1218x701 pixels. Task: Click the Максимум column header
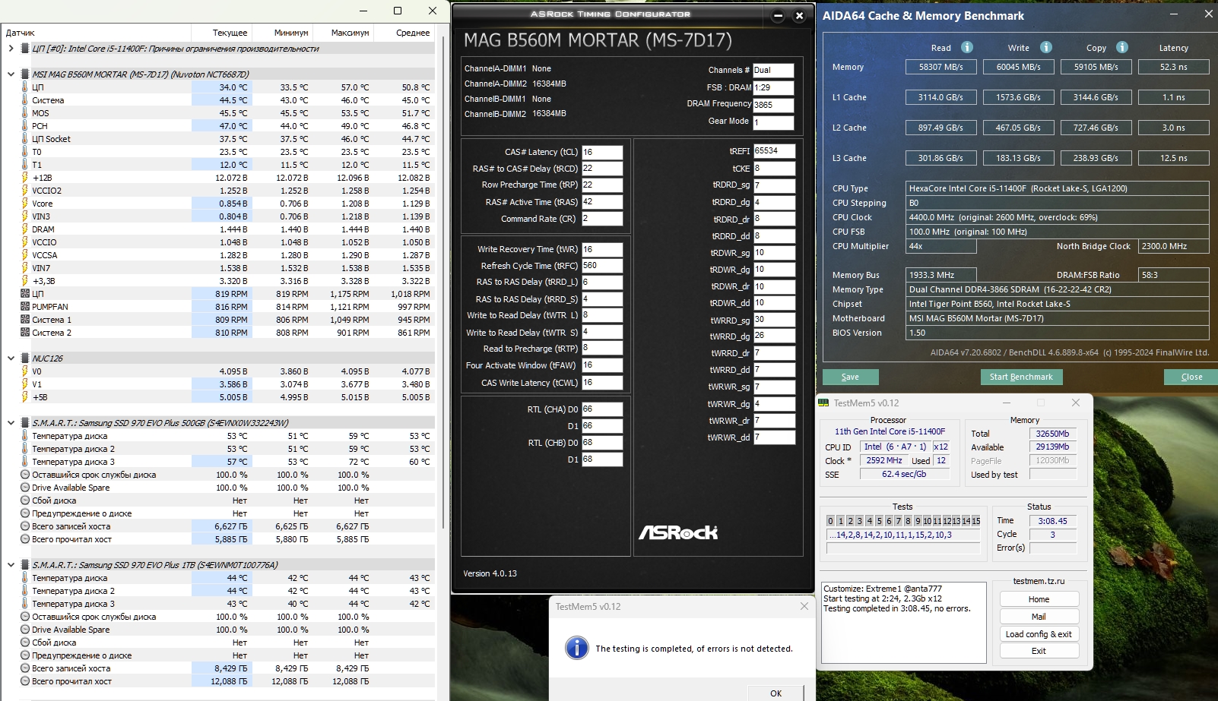click(343, 33)
